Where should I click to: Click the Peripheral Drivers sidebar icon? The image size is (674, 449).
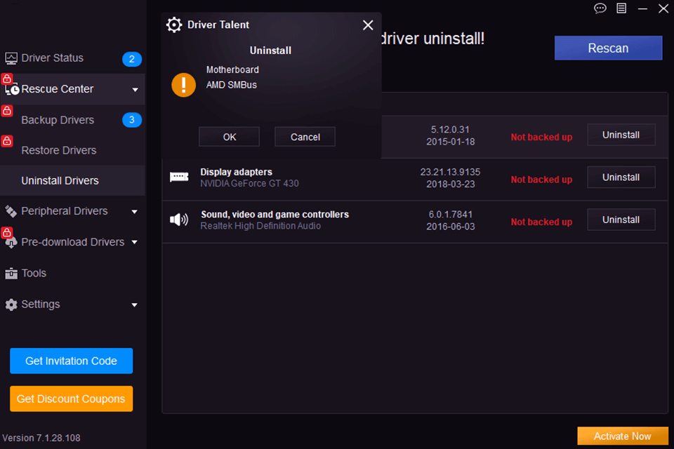[11, 210]
